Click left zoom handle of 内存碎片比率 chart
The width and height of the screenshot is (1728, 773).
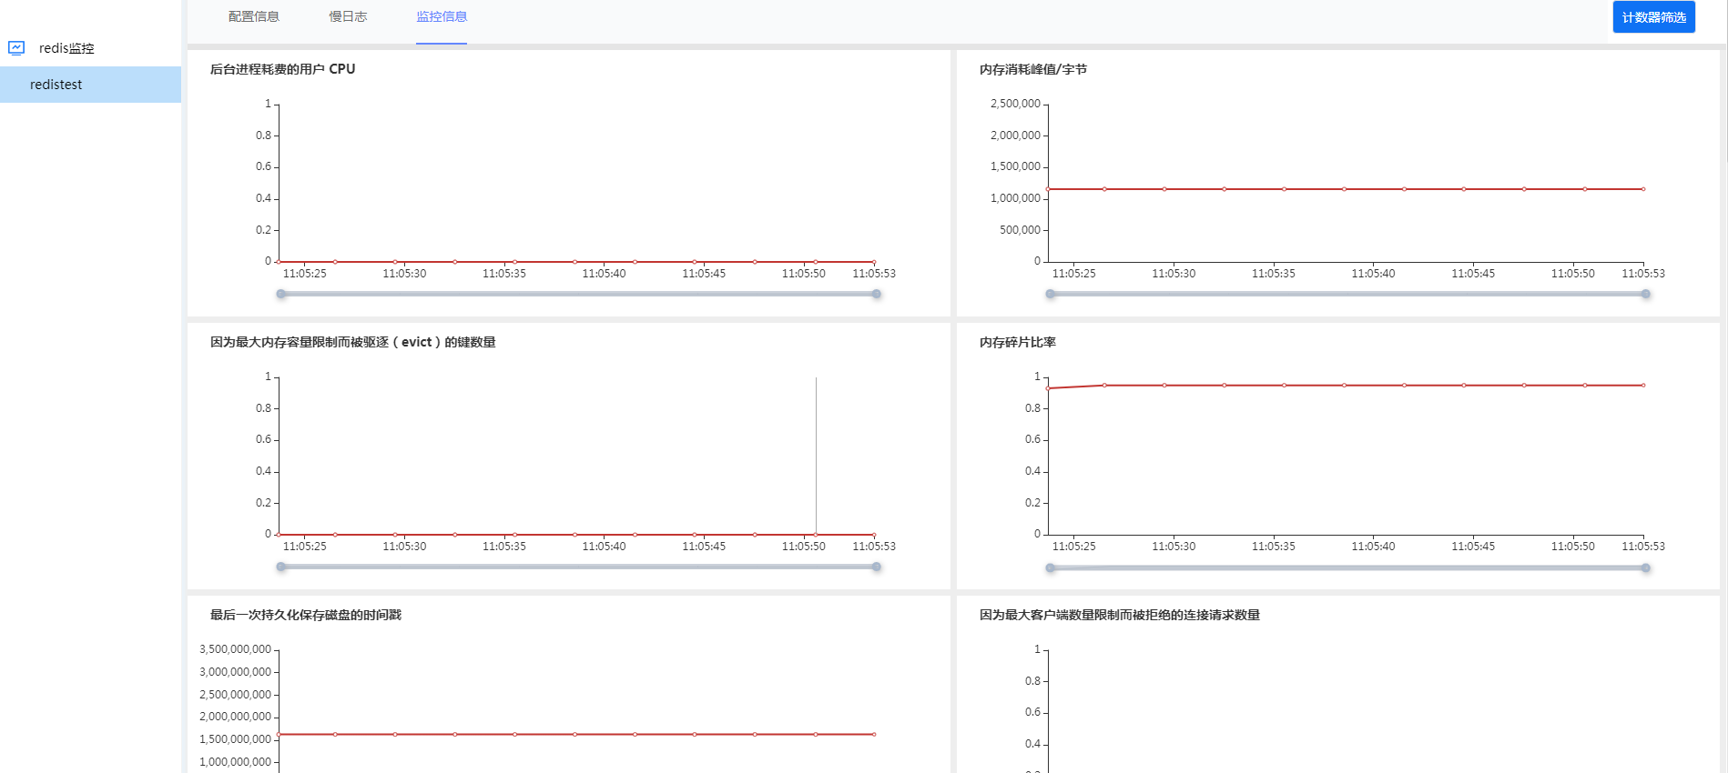1051,567
